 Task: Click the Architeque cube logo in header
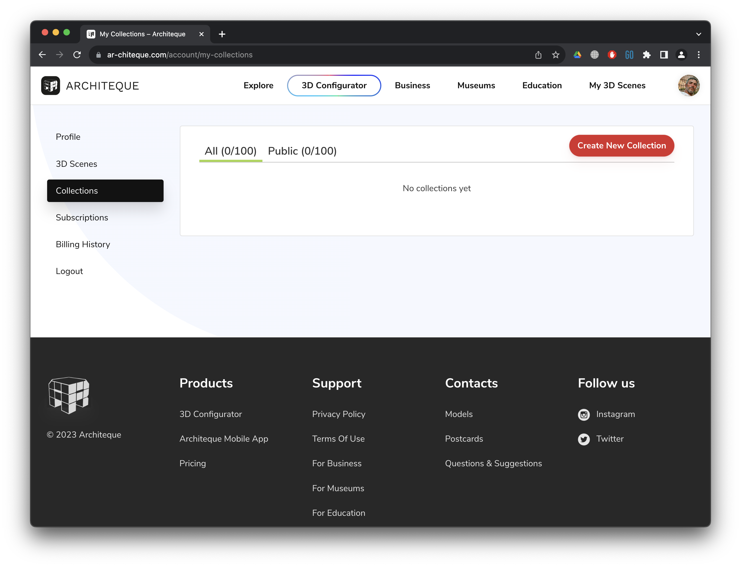click(51, 86)
